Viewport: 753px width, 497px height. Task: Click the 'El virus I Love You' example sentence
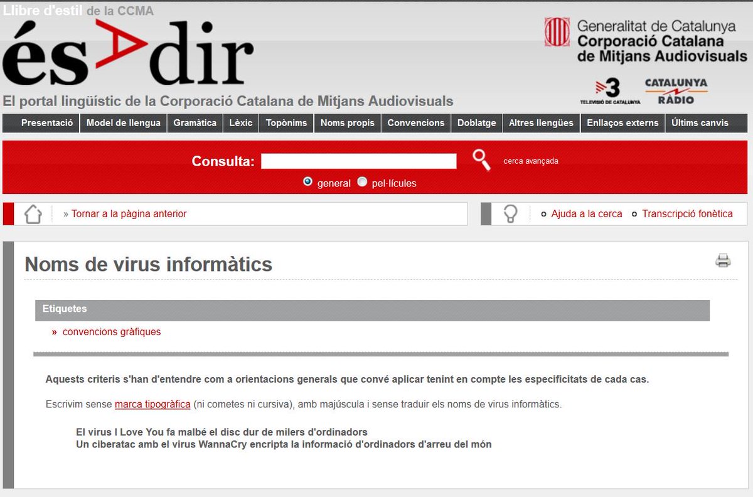tap(222, 432)
